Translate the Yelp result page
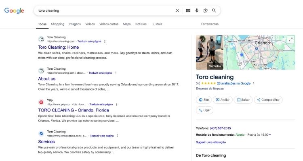 tap(101, 104)
